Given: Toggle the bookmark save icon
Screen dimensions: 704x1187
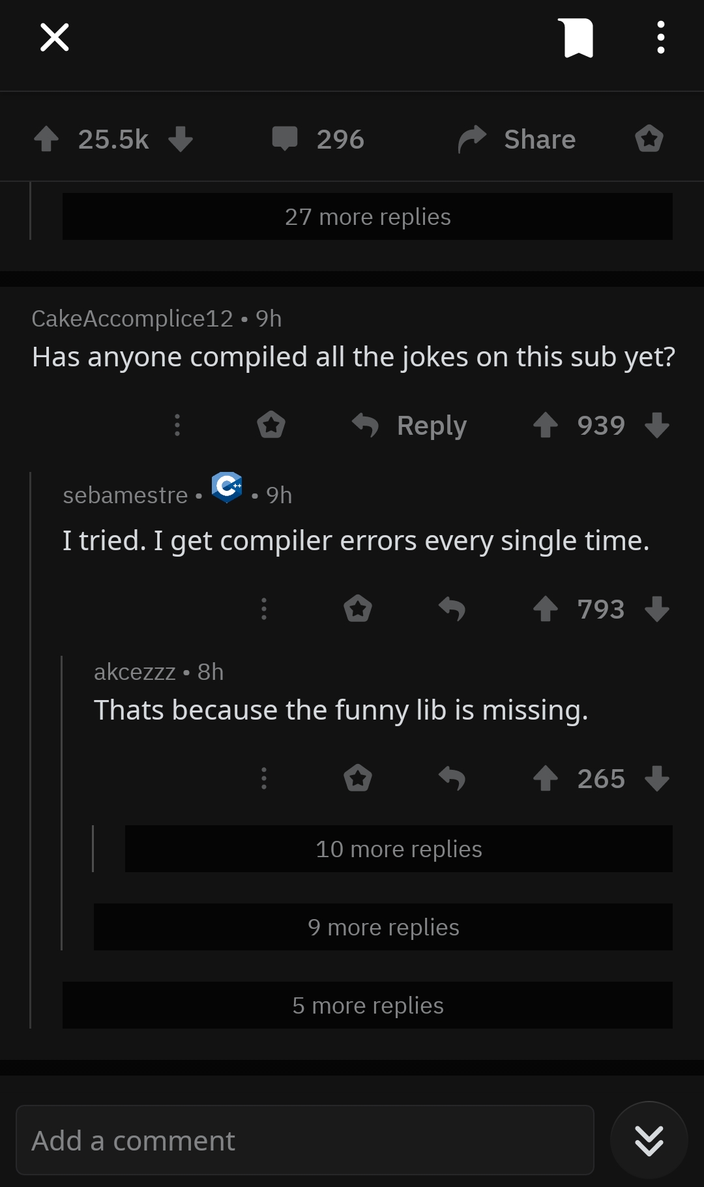Looking at the screenshot, I should coord(576,38).
